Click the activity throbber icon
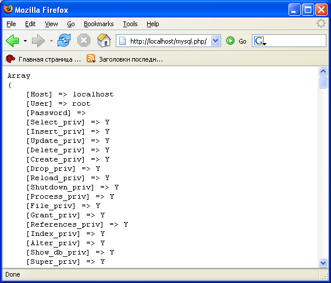 [x=321, y=23]
